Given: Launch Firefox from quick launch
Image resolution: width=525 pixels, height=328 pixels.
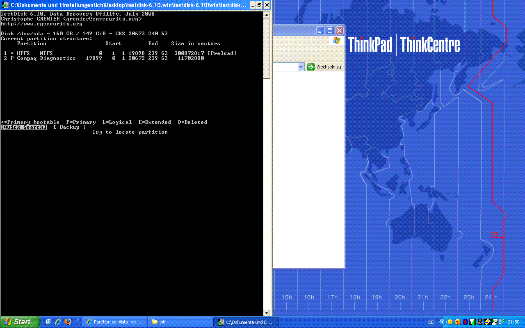Looking at the screenshot, I should (x=68, y=322).
